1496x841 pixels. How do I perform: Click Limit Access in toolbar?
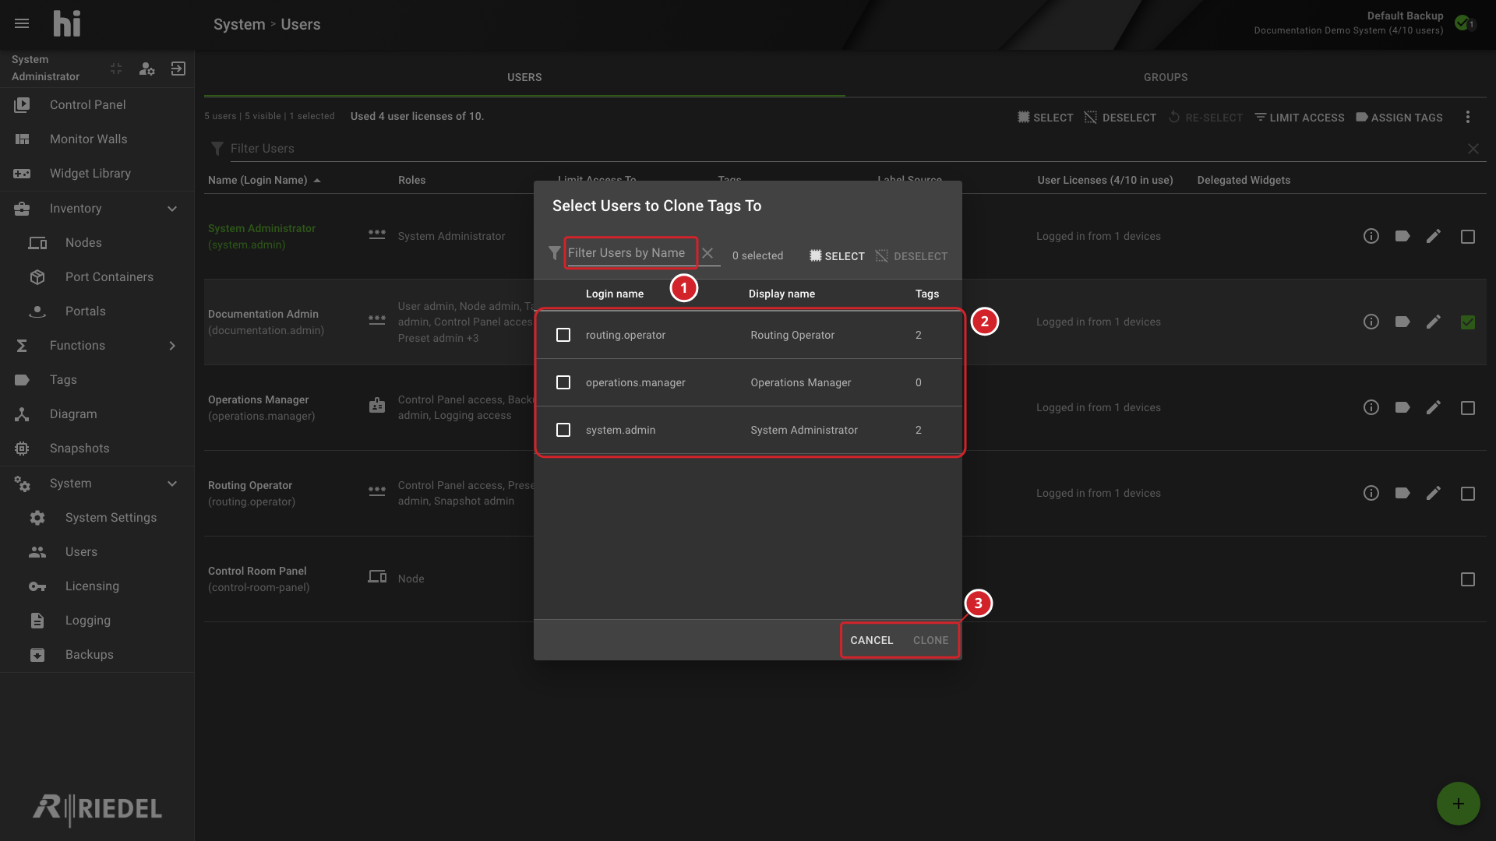click(1300, 118)
